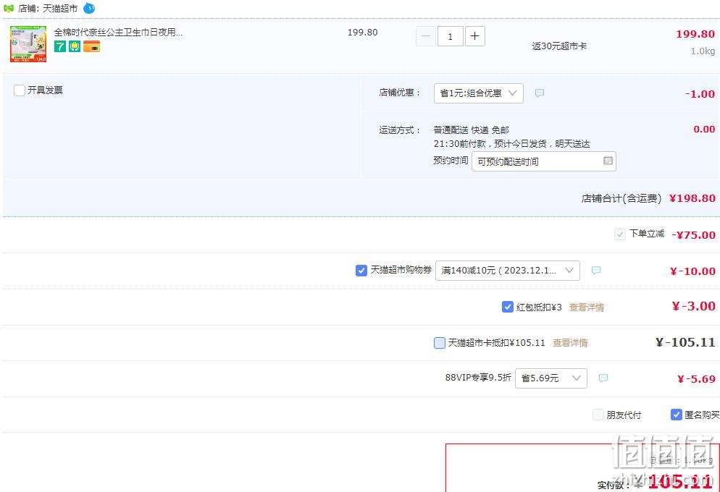This screenshot has width=720, height=492.
Task: Click the 返30元超市卡 promotion text
Action: (558, 46)
